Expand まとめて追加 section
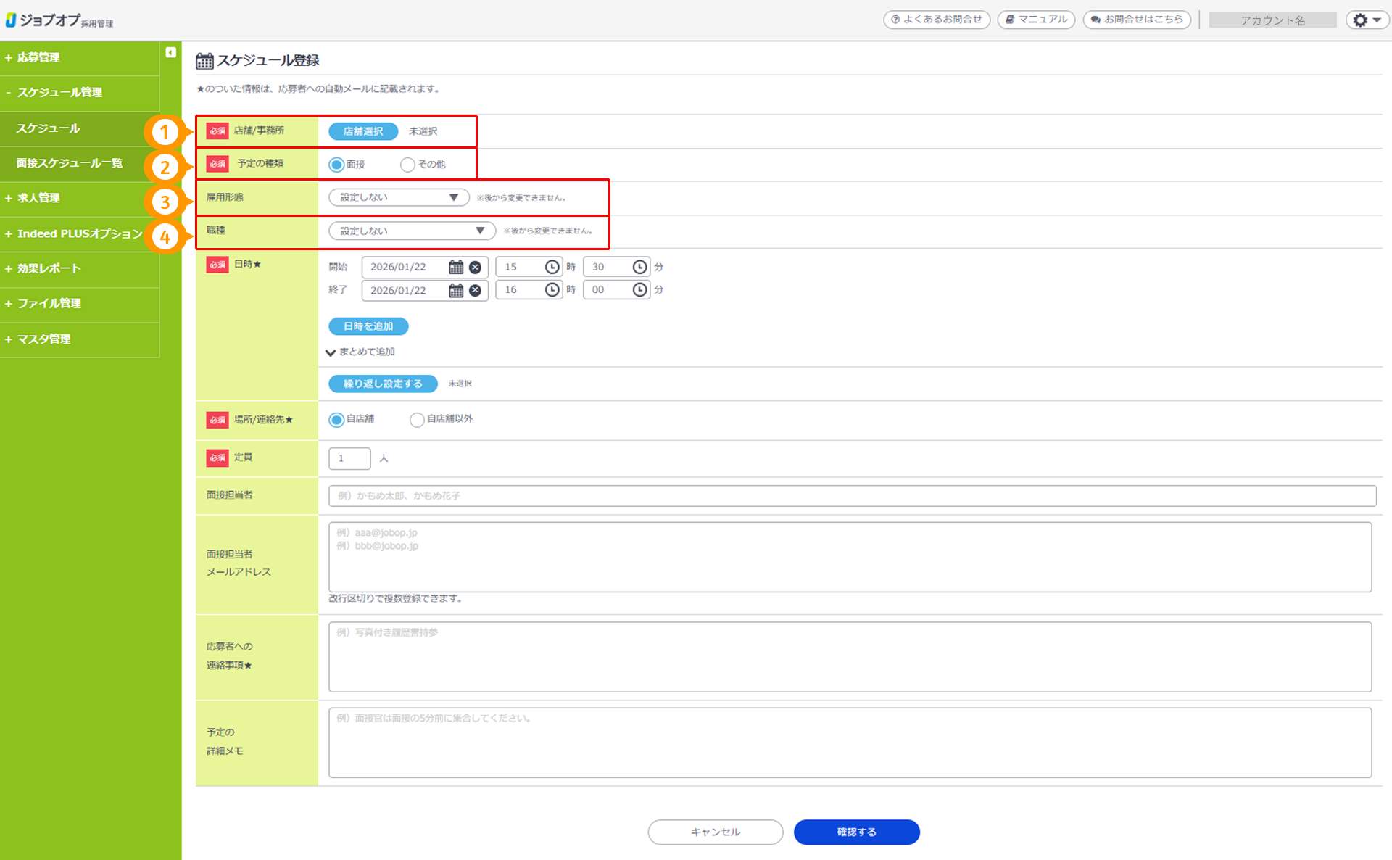This screenshot has height=860, width=1392. tap(362, 352)
